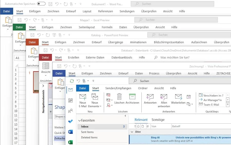Click the Antworten reply icon

click(x=150, y=97)
